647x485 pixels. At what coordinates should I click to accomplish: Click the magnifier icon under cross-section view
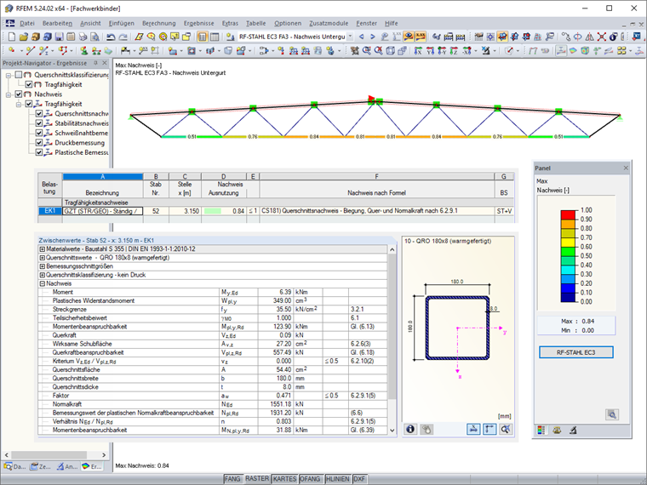(506, 430)
